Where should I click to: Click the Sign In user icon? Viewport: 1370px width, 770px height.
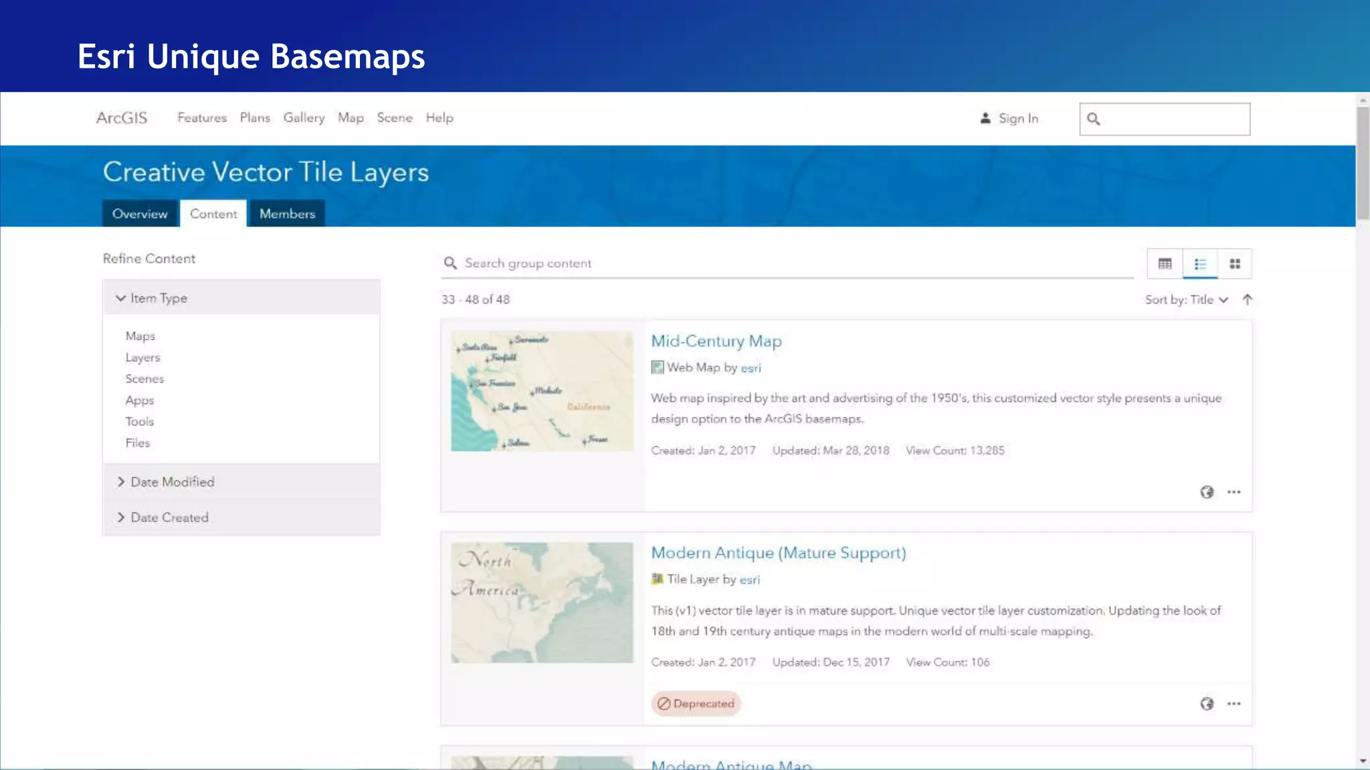coord(985,118)
